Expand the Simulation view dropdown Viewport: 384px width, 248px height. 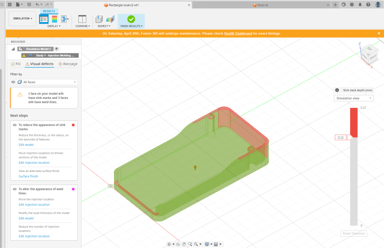(354, 98)
